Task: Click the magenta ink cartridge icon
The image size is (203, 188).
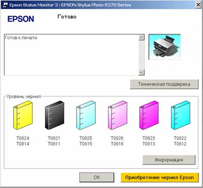Action: tap(149, 115)
